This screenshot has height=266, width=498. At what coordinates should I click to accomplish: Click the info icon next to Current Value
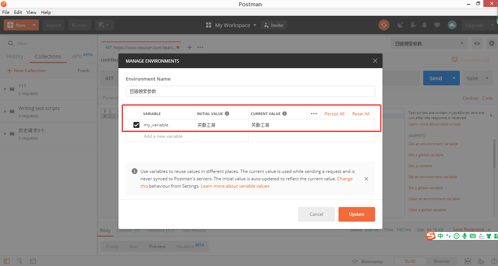285,114
